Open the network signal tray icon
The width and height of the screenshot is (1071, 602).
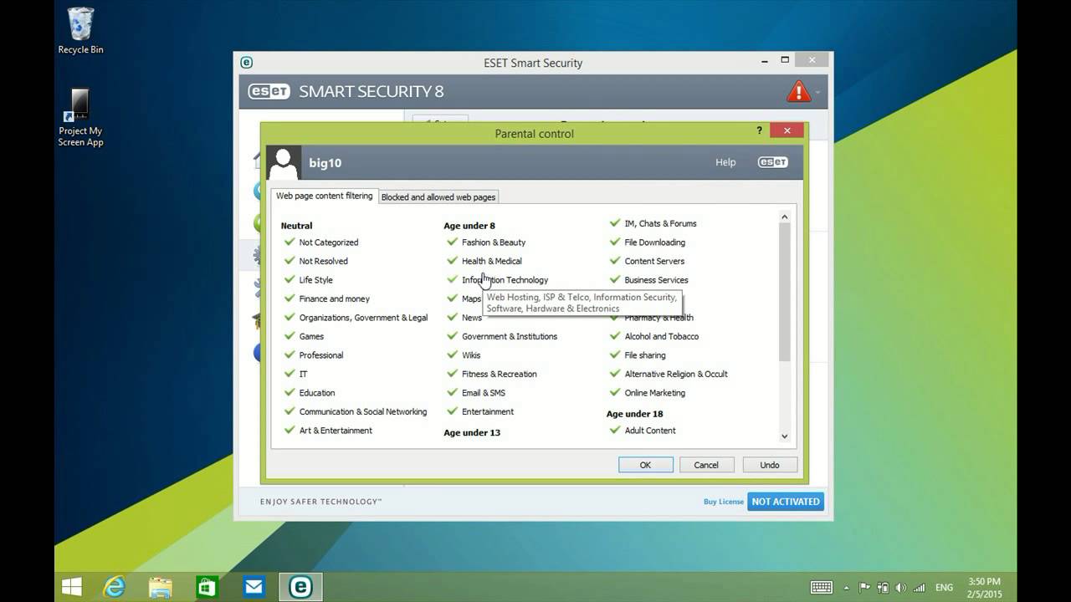tap(919, 588)
